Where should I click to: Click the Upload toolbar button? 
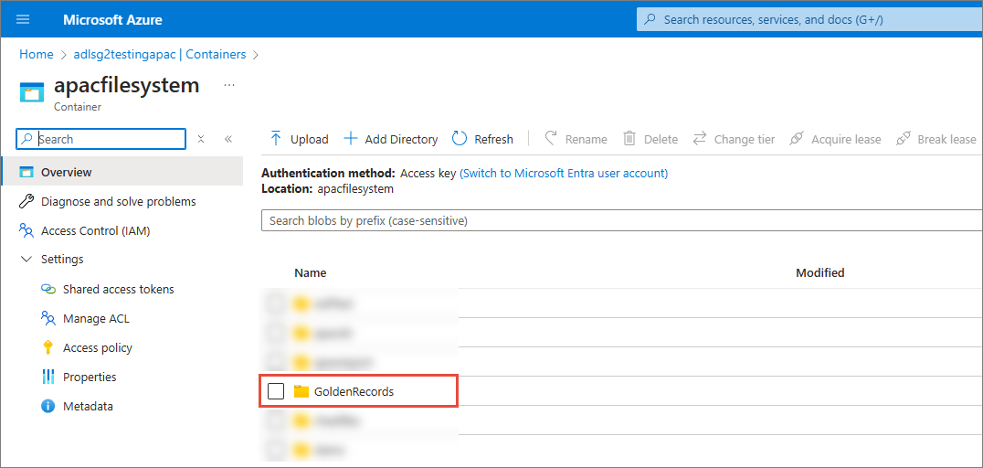click(299, 139)
